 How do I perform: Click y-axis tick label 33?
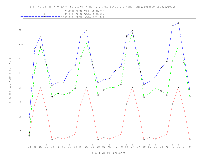coord(20,30)
